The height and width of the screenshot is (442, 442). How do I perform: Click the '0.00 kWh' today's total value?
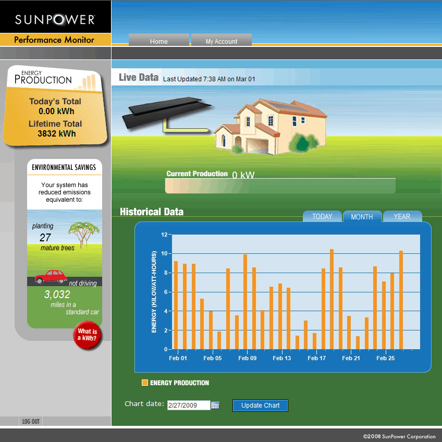coord(56,111)
